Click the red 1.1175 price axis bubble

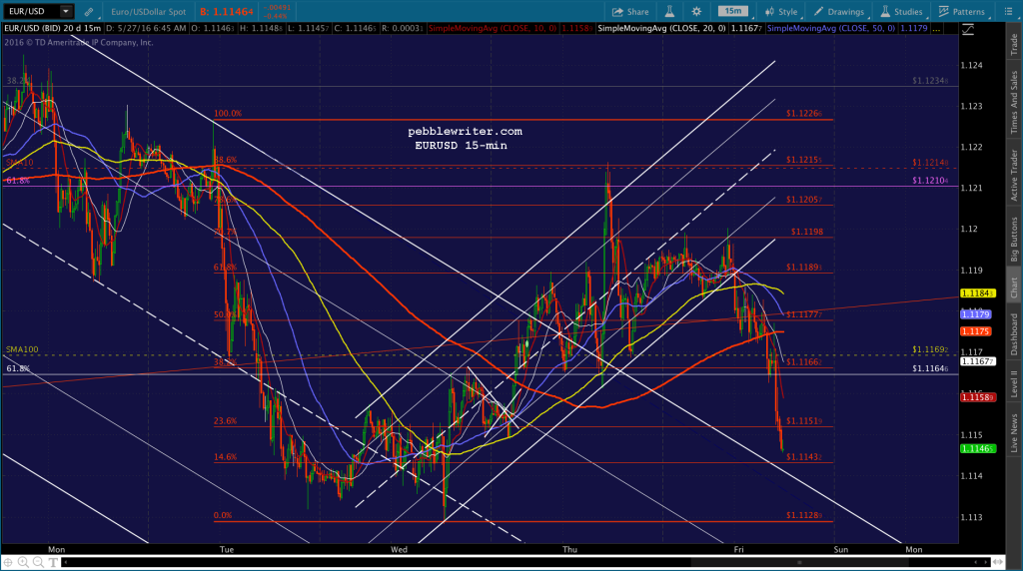(976, 331)
